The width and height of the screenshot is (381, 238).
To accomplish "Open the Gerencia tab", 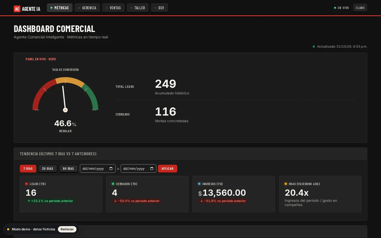I will click(87, 8).
